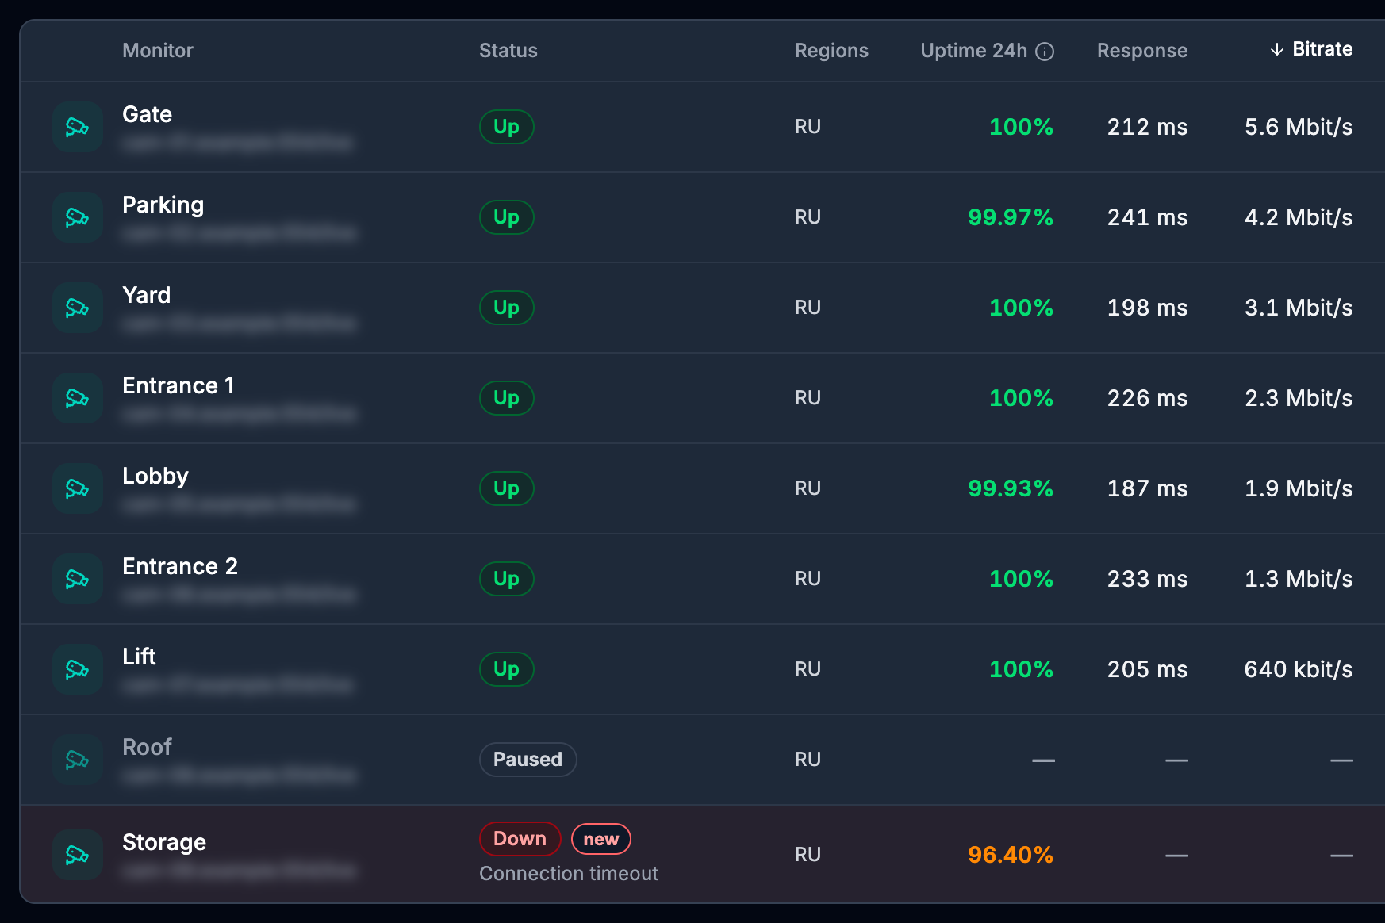
Task: Click the camera icon for Roof monitor
Action: [x=78, y=760]
